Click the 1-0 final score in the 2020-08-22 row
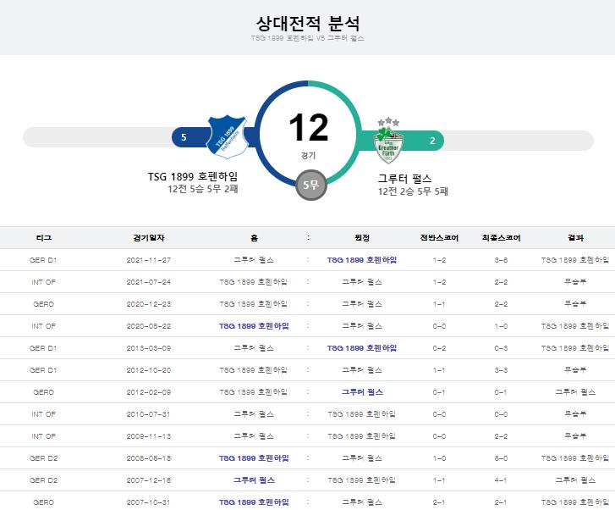The width and height of the screenshot is (615, 510). 502,326
